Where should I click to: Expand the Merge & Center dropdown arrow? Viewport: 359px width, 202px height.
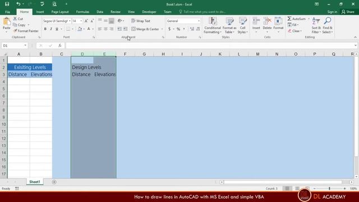tap(162, 29)
